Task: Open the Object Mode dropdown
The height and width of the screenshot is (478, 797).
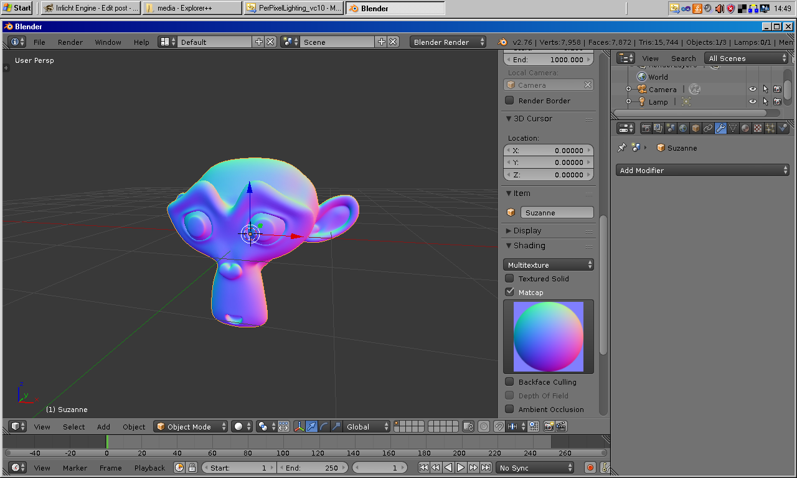Action: [191, 426]
